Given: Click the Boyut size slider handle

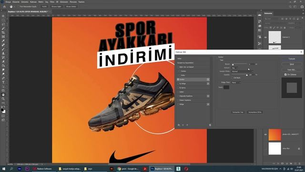Looking at the screenshot, I should [x=233, y=64].
